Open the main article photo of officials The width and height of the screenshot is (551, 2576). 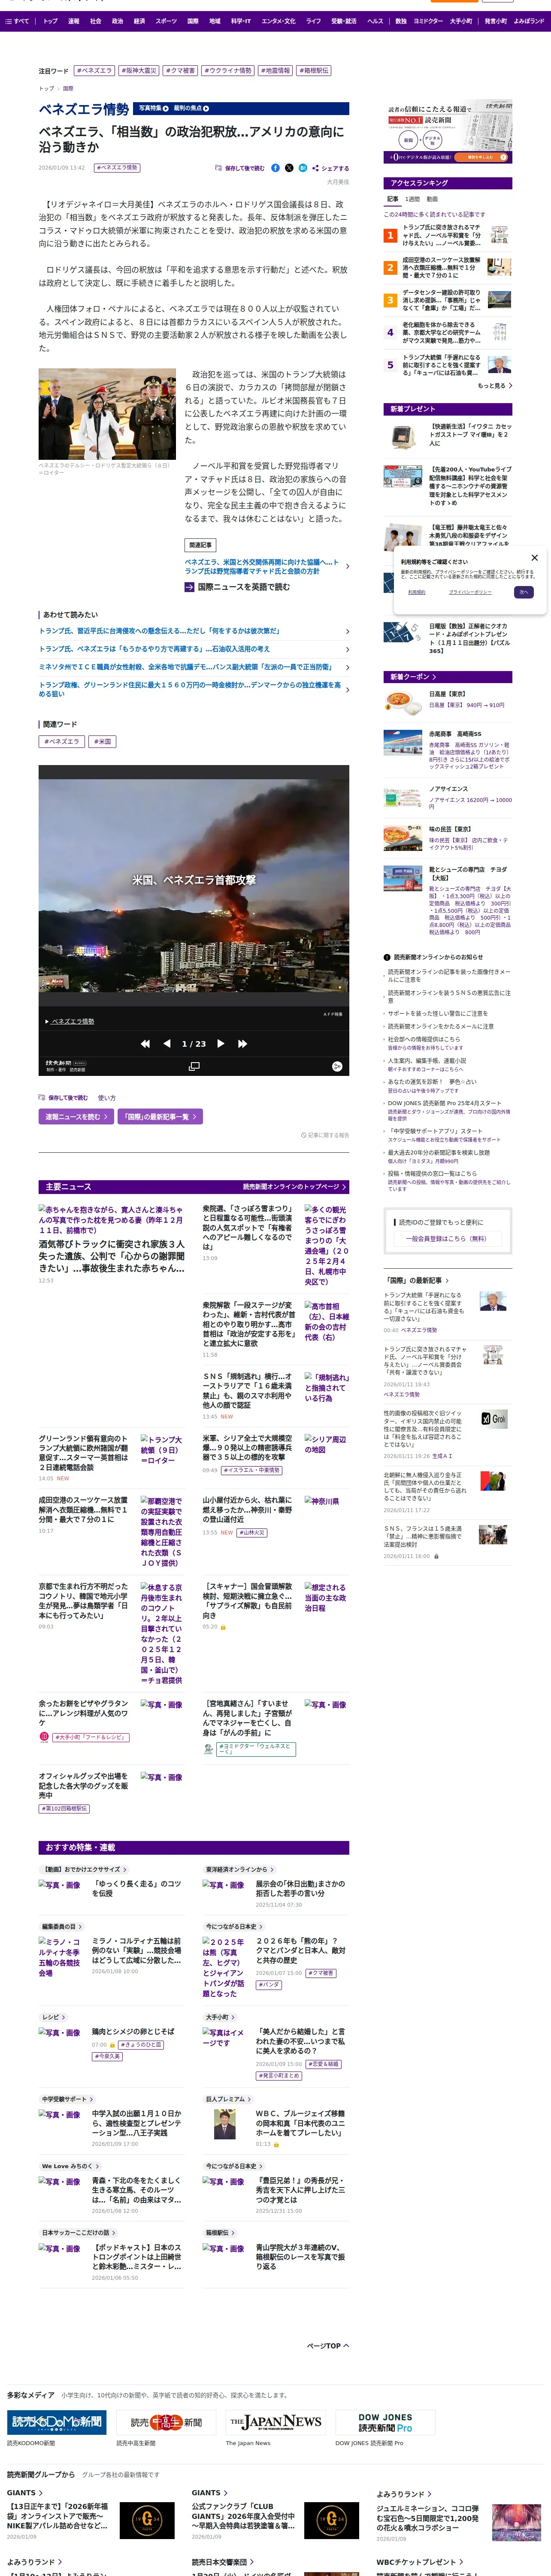pyautogui.click(x=107, y=414)
